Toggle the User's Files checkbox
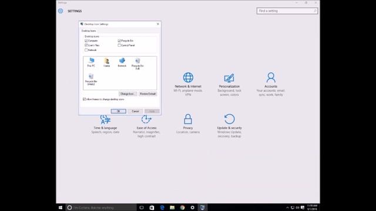The height and width of the screenshot is (211, 376). pyautogui.click(x=86, y=45)
